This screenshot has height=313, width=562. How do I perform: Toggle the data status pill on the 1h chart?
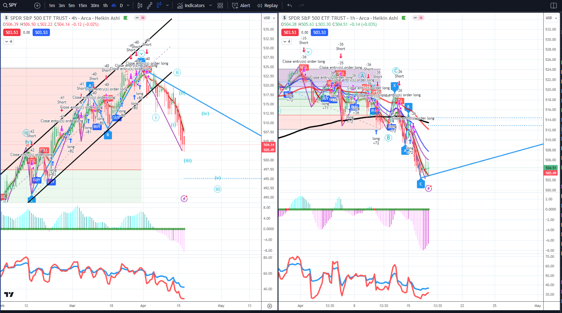pos(418,18)
